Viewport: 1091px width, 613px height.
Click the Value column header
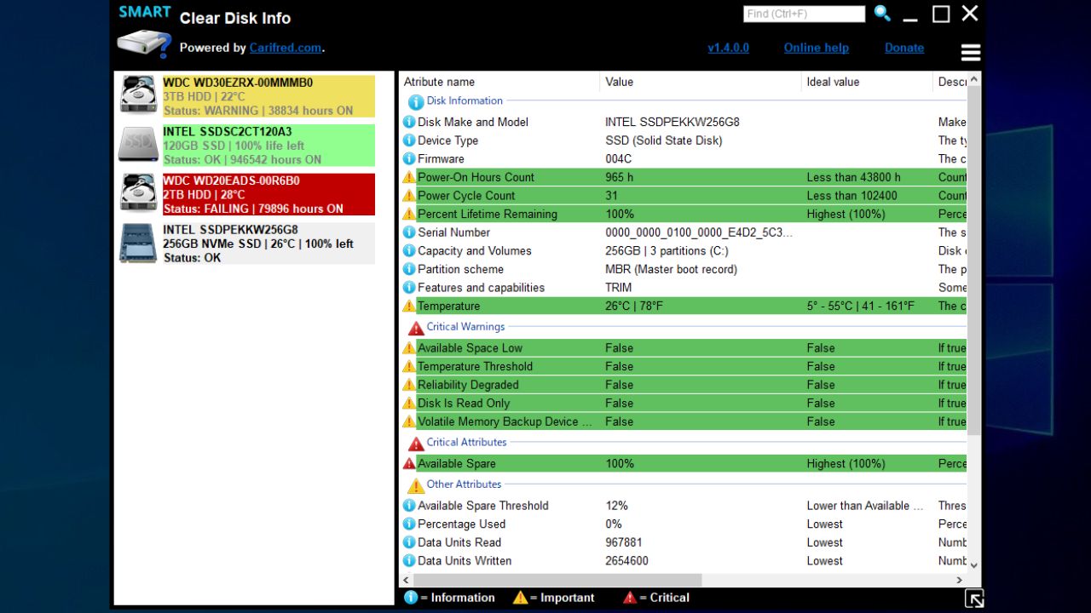point(701,82)
